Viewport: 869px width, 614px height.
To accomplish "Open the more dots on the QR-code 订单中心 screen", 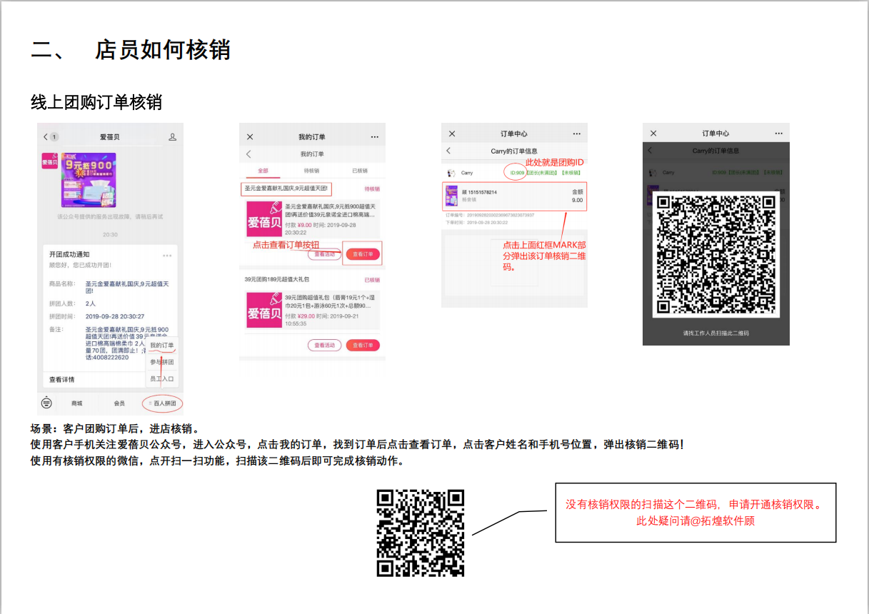I will [779, 134].
